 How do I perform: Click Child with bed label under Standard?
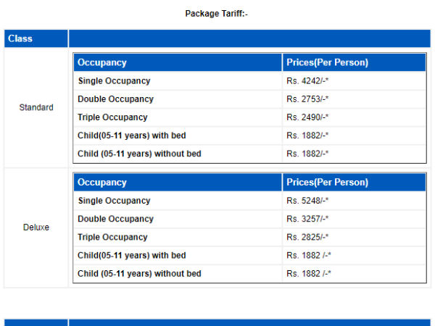coord(131,135)
